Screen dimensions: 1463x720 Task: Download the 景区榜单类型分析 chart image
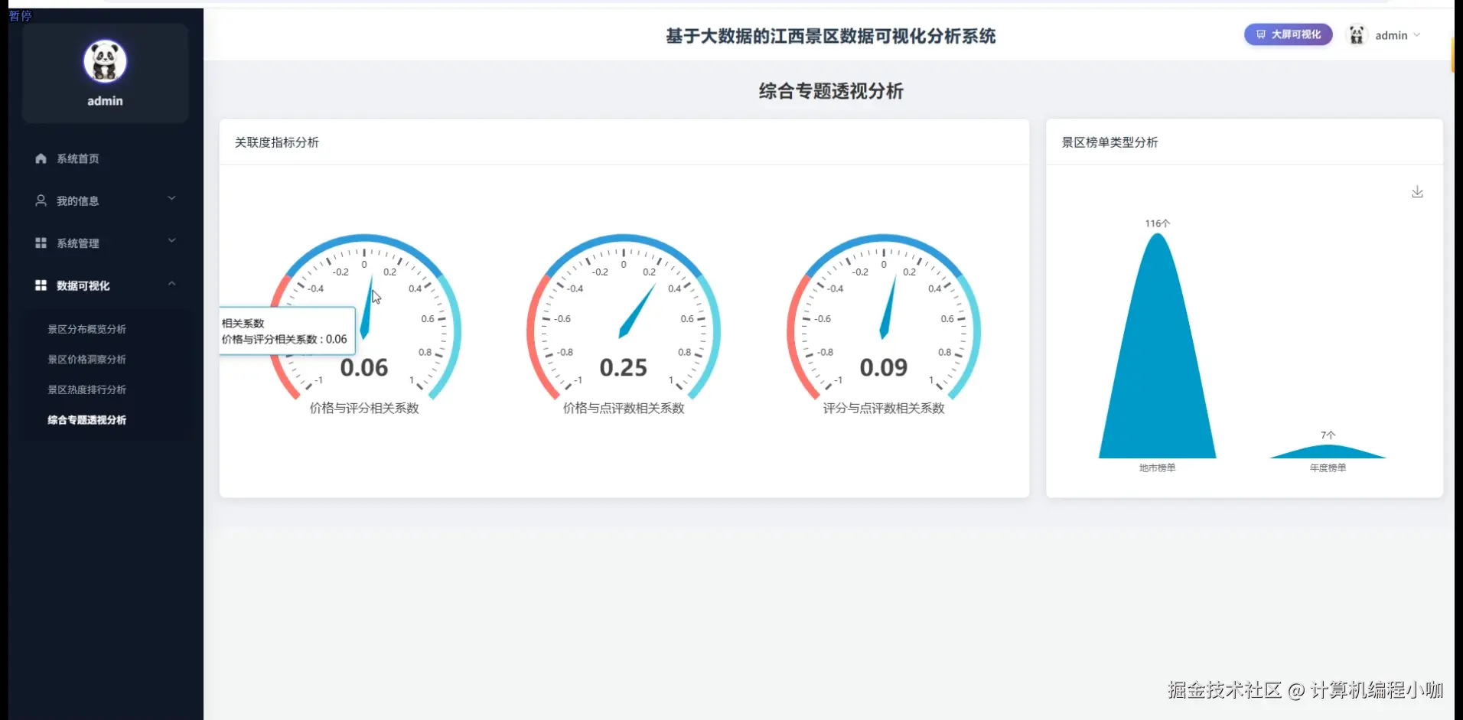pos(1417,192)
